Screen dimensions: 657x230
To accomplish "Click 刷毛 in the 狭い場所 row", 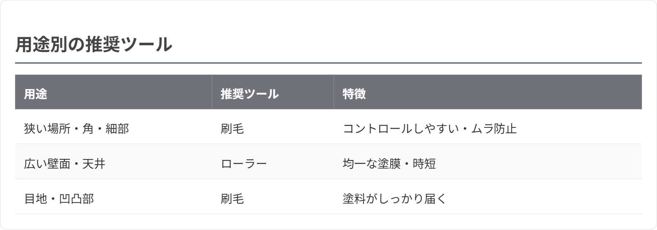I will [232, 129].
